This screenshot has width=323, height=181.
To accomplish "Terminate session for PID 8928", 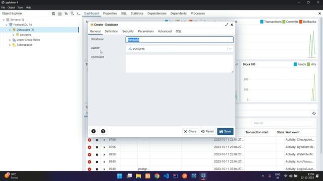I will [x=89, y=154].
